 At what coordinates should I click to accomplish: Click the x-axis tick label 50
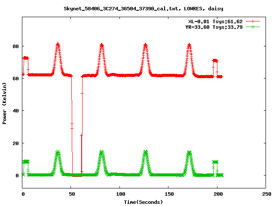72,194
